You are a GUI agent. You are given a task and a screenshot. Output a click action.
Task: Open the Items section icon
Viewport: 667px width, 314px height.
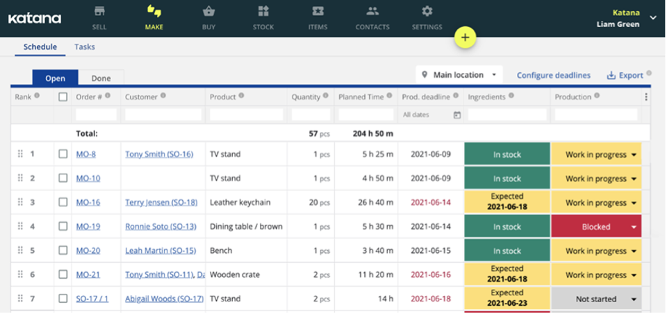[x=318, y=11]
